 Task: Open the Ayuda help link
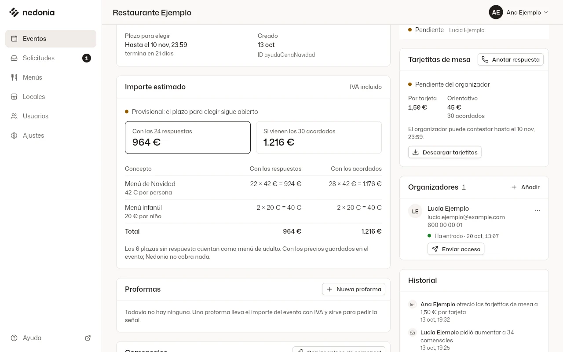[51, 338]
